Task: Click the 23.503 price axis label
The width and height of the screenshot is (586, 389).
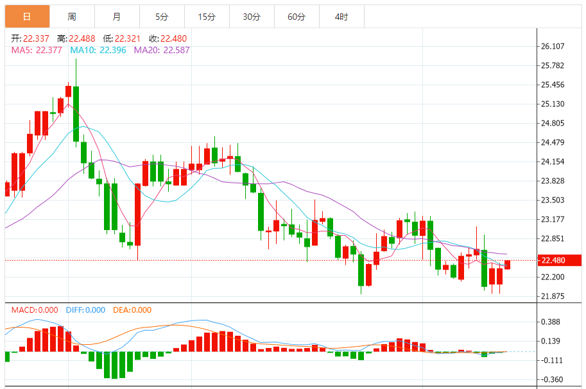Action: [x=553, y=200]
